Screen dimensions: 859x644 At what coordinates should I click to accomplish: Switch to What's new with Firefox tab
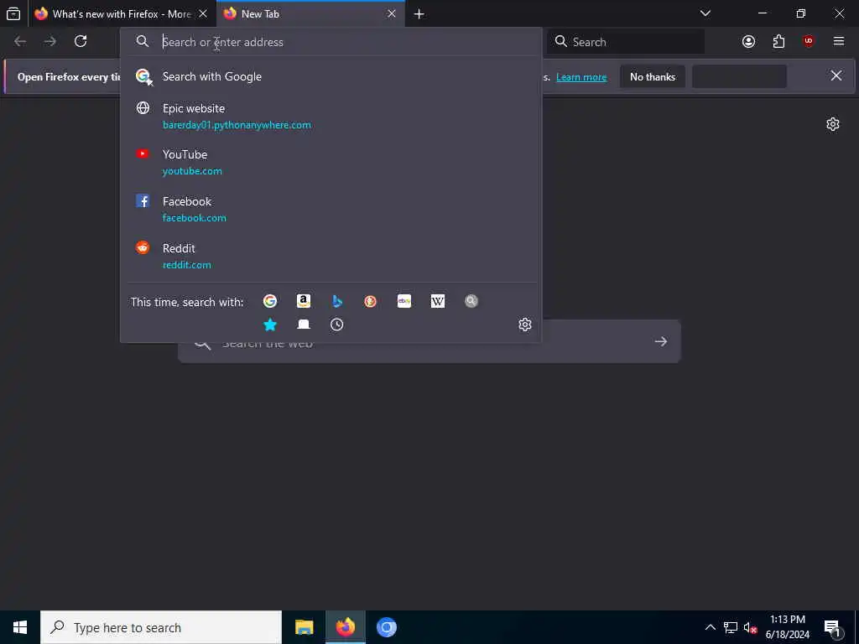[x=122, y=13]
